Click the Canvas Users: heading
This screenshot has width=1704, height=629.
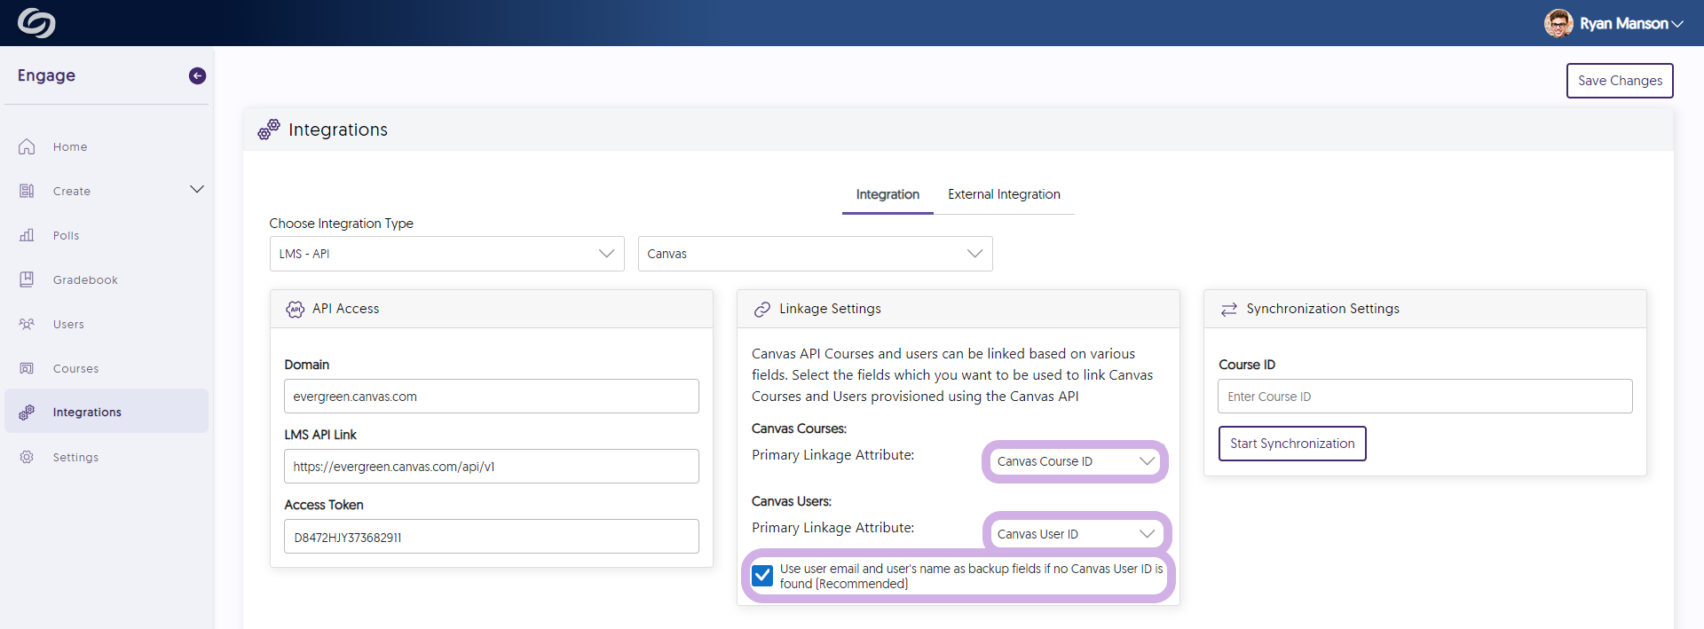coord(792,501)
